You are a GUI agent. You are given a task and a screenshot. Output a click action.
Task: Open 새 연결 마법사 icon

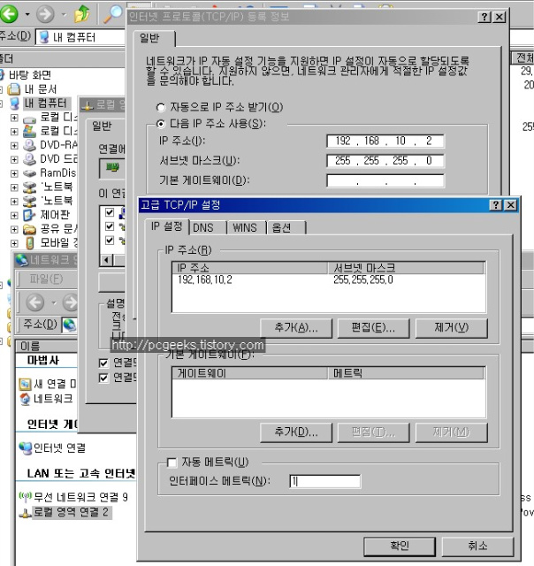coord(25,384)
